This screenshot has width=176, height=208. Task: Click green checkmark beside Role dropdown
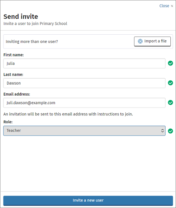(170, 131)
